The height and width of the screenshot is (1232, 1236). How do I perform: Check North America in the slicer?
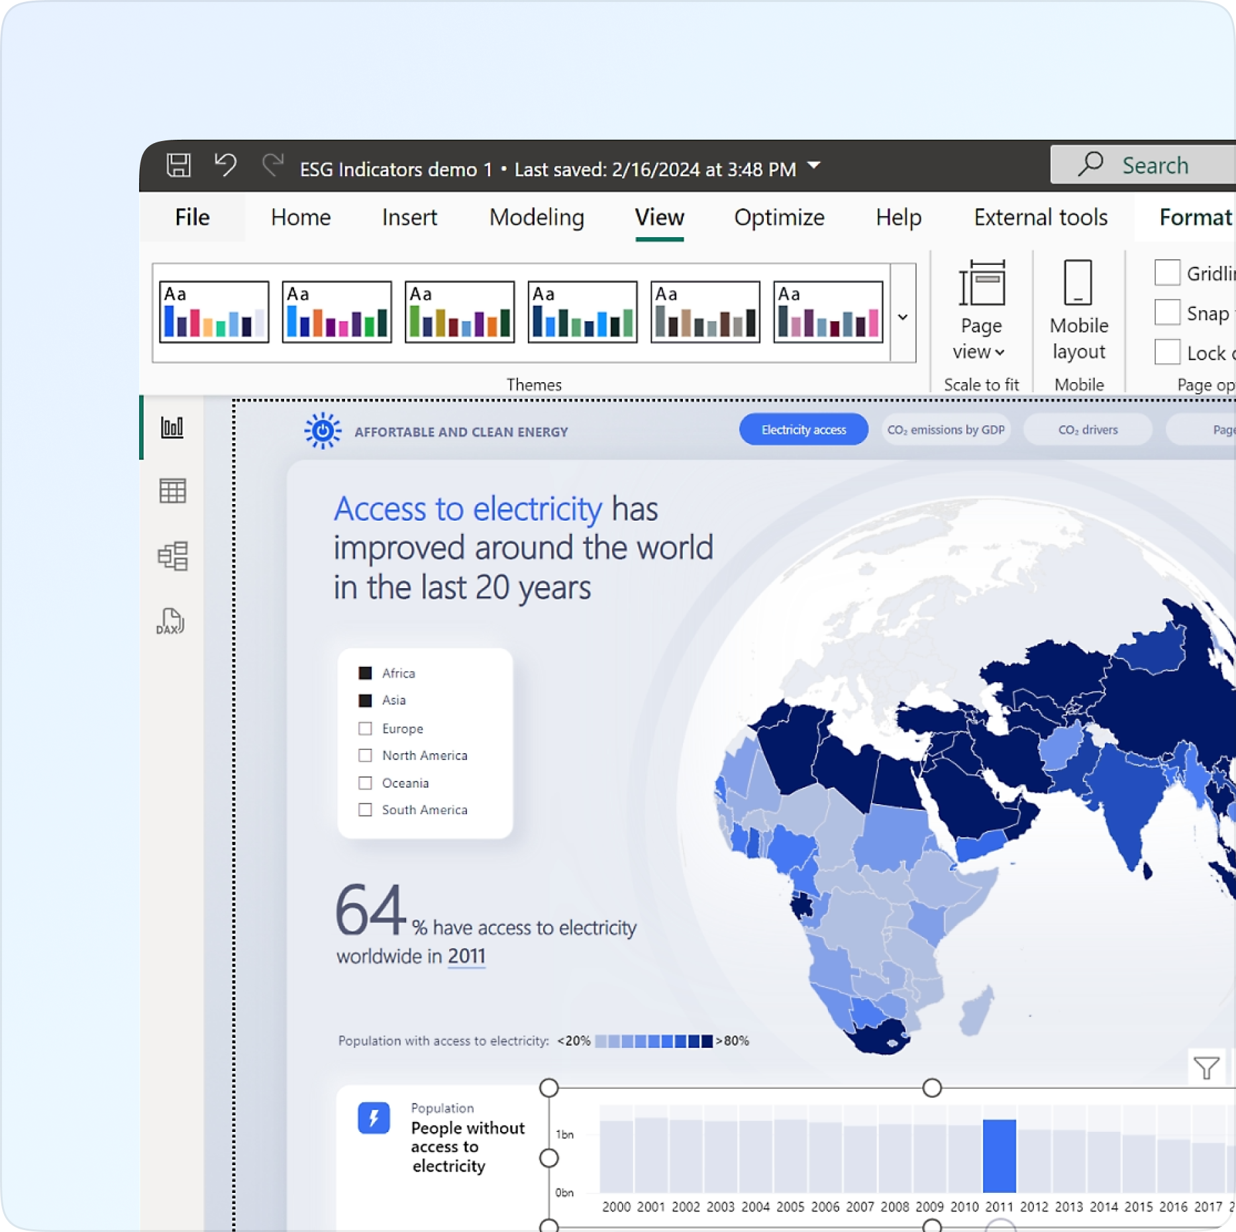pos(365,755)
